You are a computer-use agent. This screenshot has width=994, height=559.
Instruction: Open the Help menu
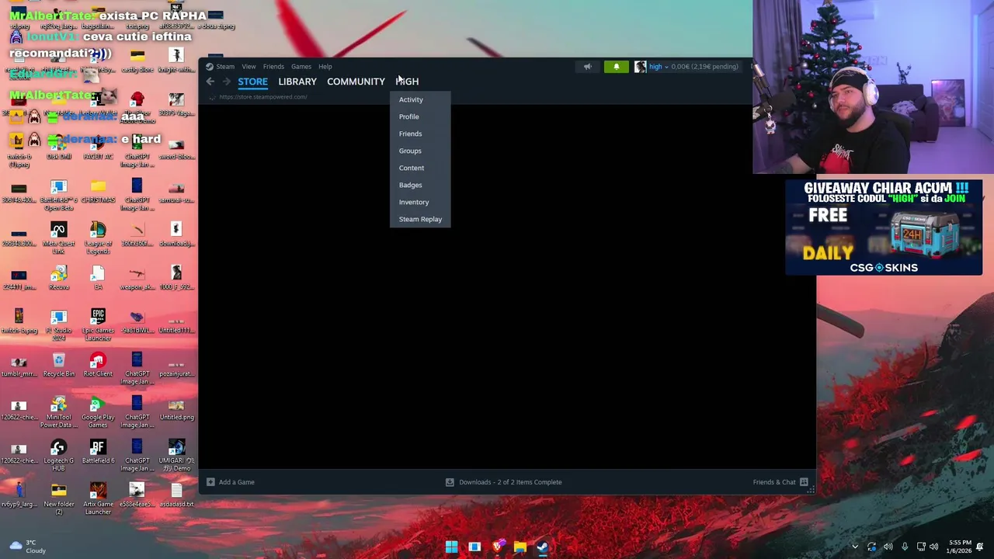click(x=325, y=67)
